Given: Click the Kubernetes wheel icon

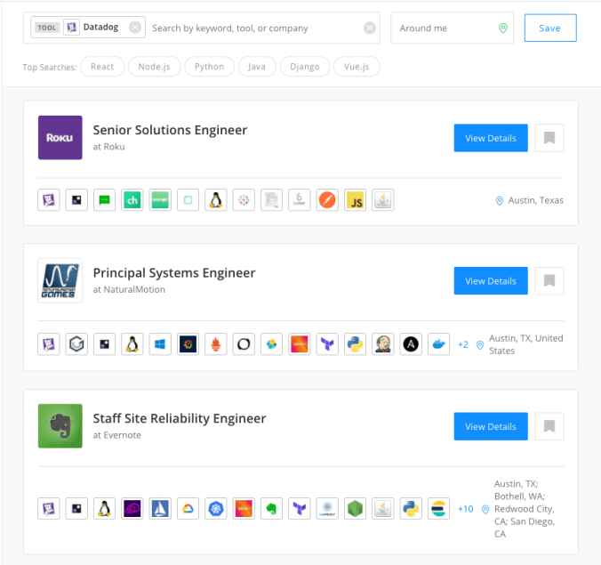Looking at the screenshot, I should 216,509.
